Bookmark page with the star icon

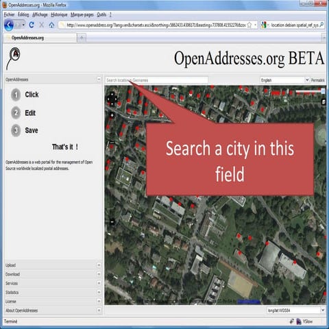pos(249,25)
